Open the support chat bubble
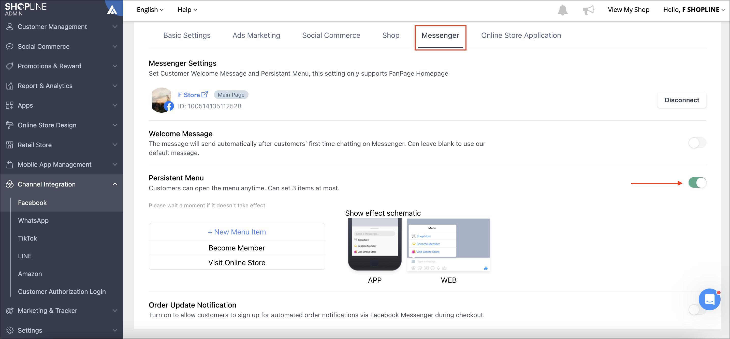Viewport: 730px width, 339px height. [x=710, y=299]
